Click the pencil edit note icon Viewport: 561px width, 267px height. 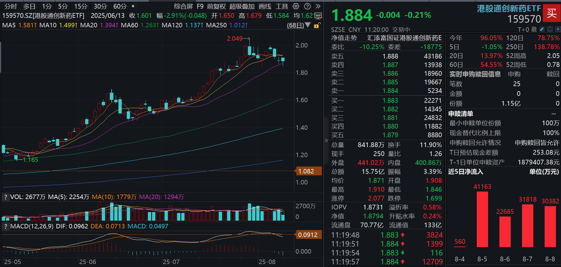[x=542, y=29]
